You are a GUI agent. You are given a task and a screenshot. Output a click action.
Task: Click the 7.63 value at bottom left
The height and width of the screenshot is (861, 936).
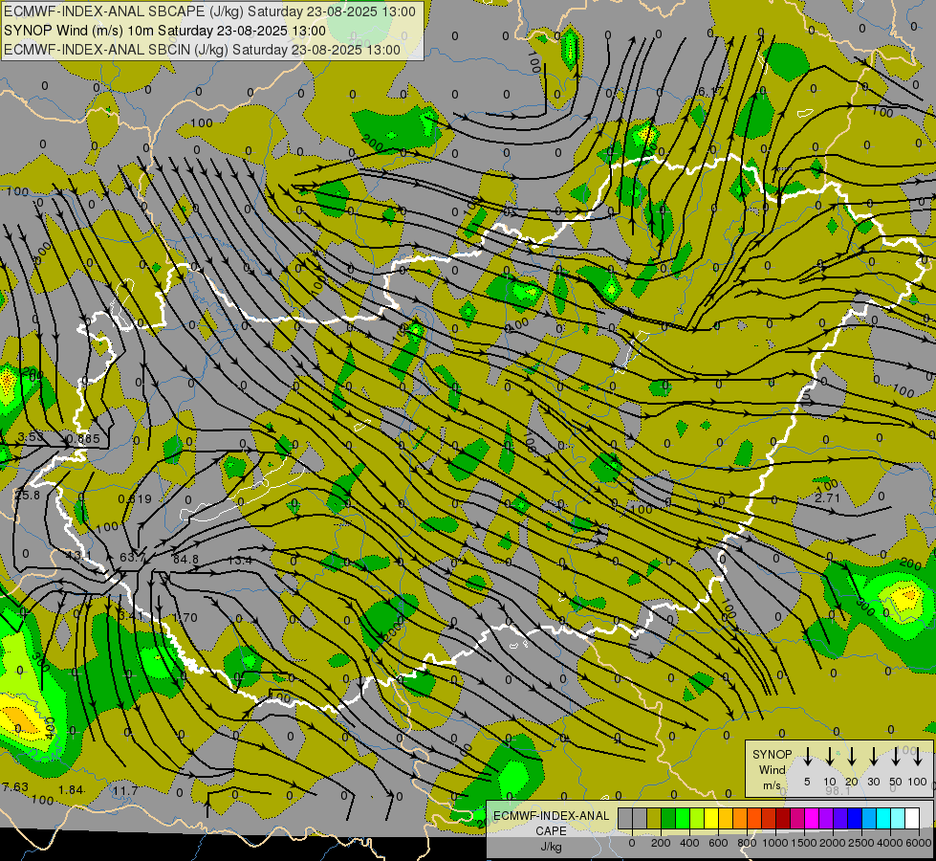[15, 787]
